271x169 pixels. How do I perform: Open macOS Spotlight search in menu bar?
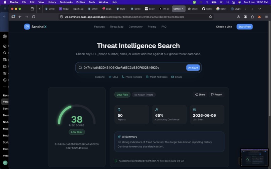point(228,2)
